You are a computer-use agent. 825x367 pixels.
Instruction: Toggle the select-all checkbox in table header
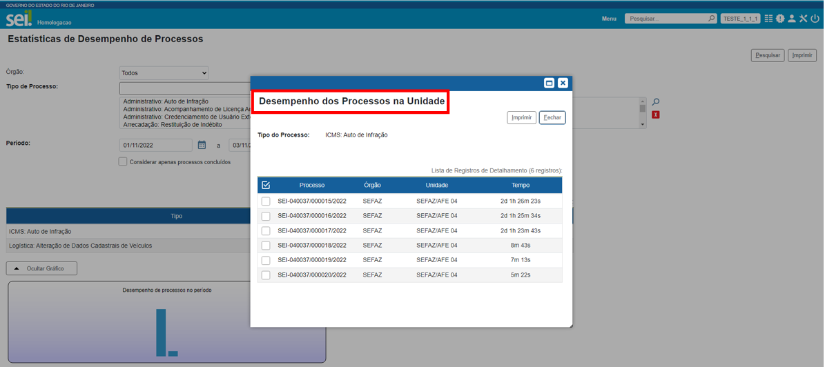[266, 185]
